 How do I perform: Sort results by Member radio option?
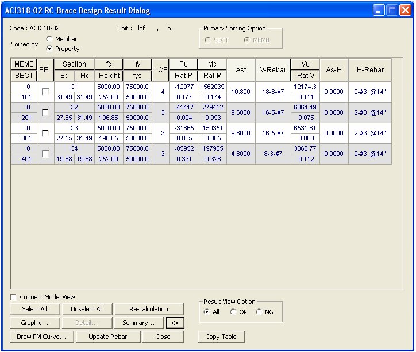pos(49,39)
